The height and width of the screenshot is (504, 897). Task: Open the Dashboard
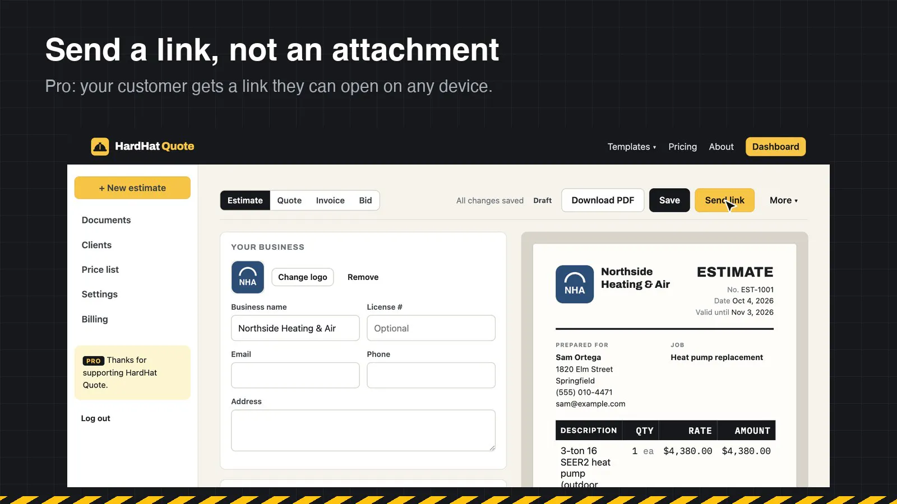point(775,147)
